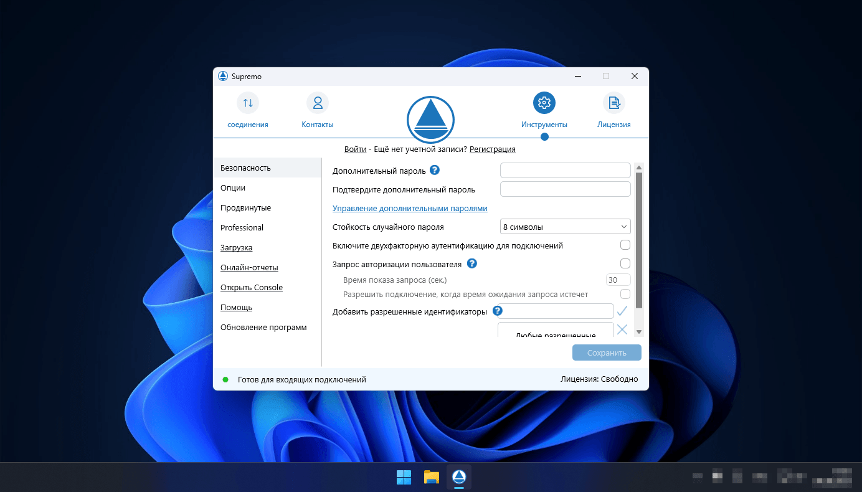Open the Загрузка link in sidebar

236,247
